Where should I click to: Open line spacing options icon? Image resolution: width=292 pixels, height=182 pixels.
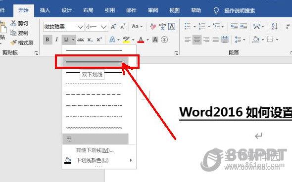(x=238, y=40)
